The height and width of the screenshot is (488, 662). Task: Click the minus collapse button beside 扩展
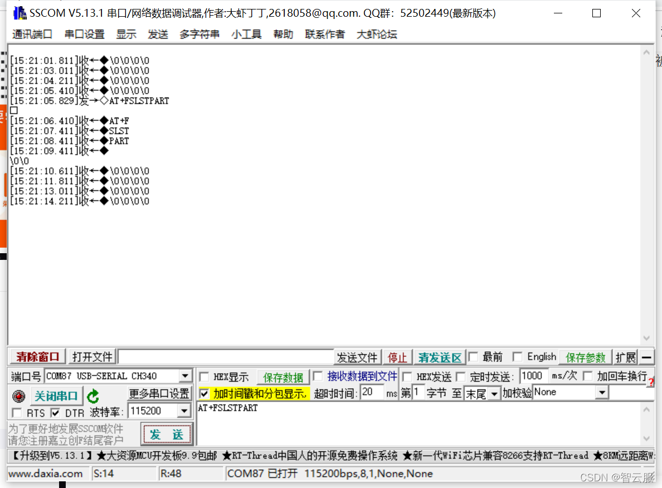pyautogui.click(x=646, y=357)
